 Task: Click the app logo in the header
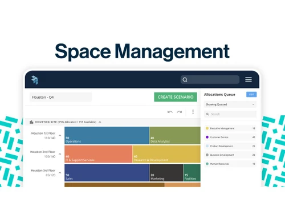[35, 80]
